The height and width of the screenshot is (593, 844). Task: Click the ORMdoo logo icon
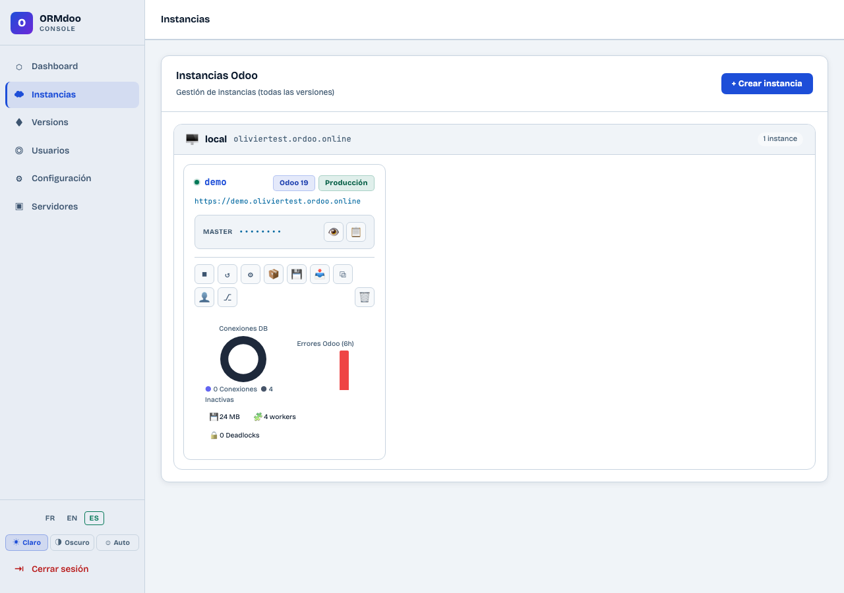click(x=22, y=23)
